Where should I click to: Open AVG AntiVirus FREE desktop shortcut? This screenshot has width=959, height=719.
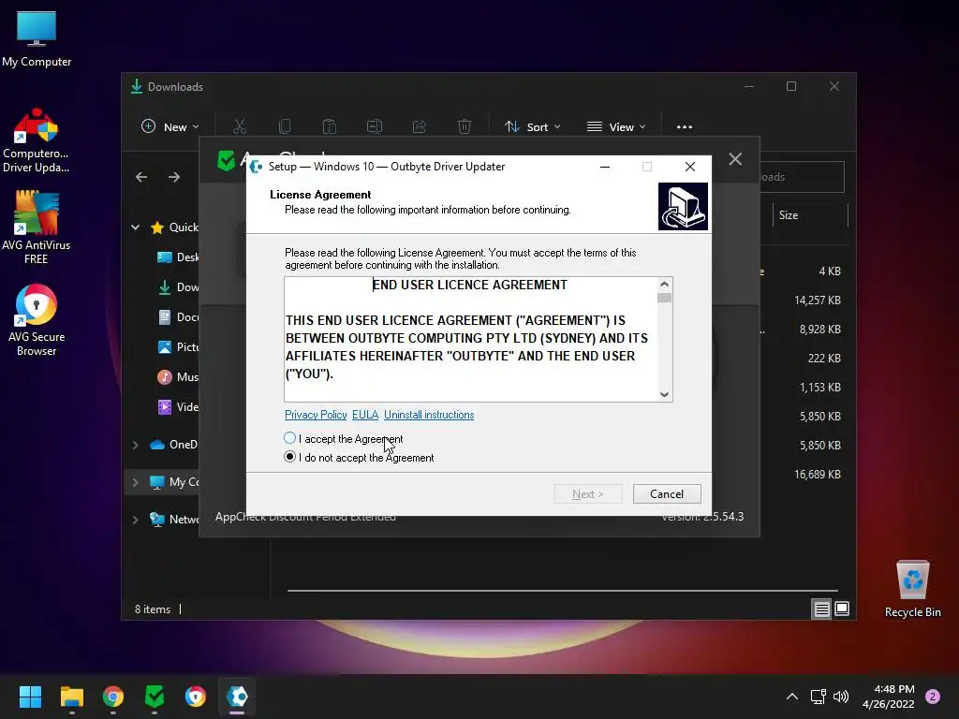37,227
